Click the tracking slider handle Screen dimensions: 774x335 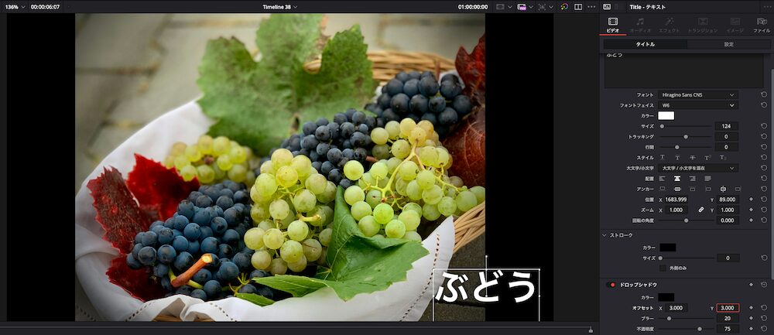(686, 136)
